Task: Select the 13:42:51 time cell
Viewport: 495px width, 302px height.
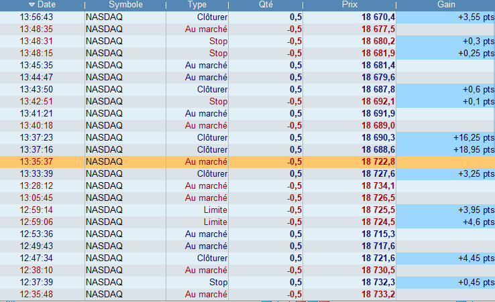Action: coord(36,101)
